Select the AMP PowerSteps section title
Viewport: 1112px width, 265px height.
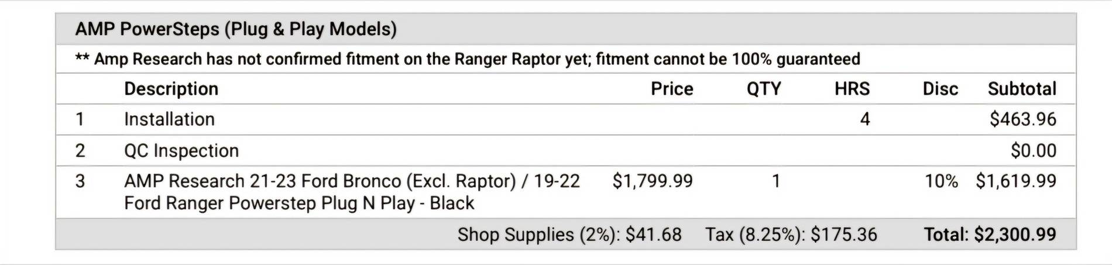point(236,29)
